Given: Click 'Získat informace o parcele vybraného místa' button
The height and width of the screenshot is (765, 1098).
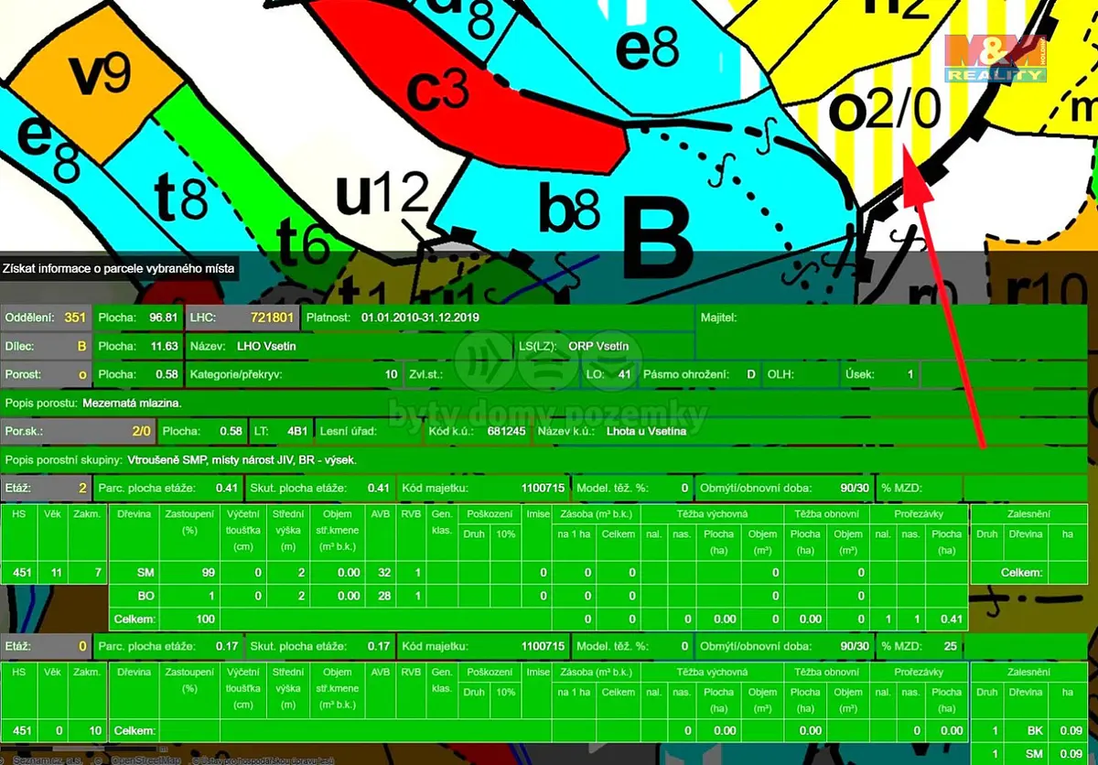Looking at the screenshot, I should [119, 269].
